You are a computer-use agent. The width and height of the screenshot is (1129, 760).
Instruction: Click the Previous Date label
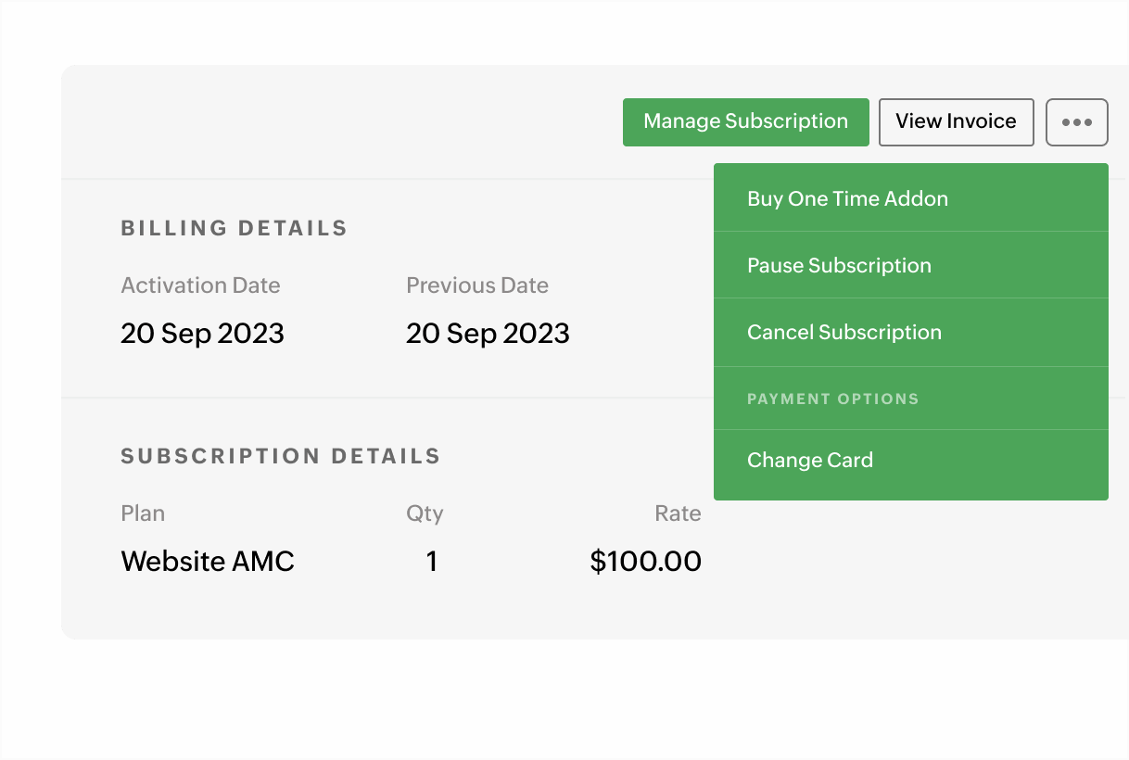point(476,285)
